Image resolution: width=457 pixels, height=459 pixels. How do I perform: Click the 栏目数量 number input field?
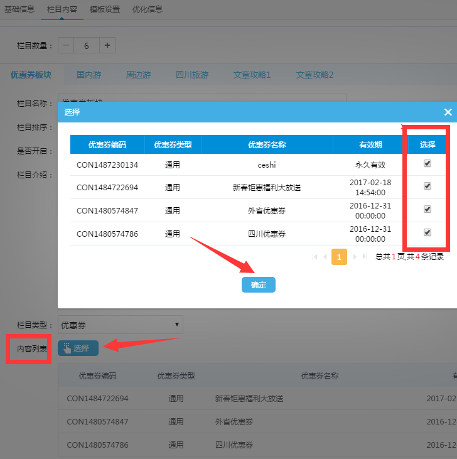(x=87, y=45)
